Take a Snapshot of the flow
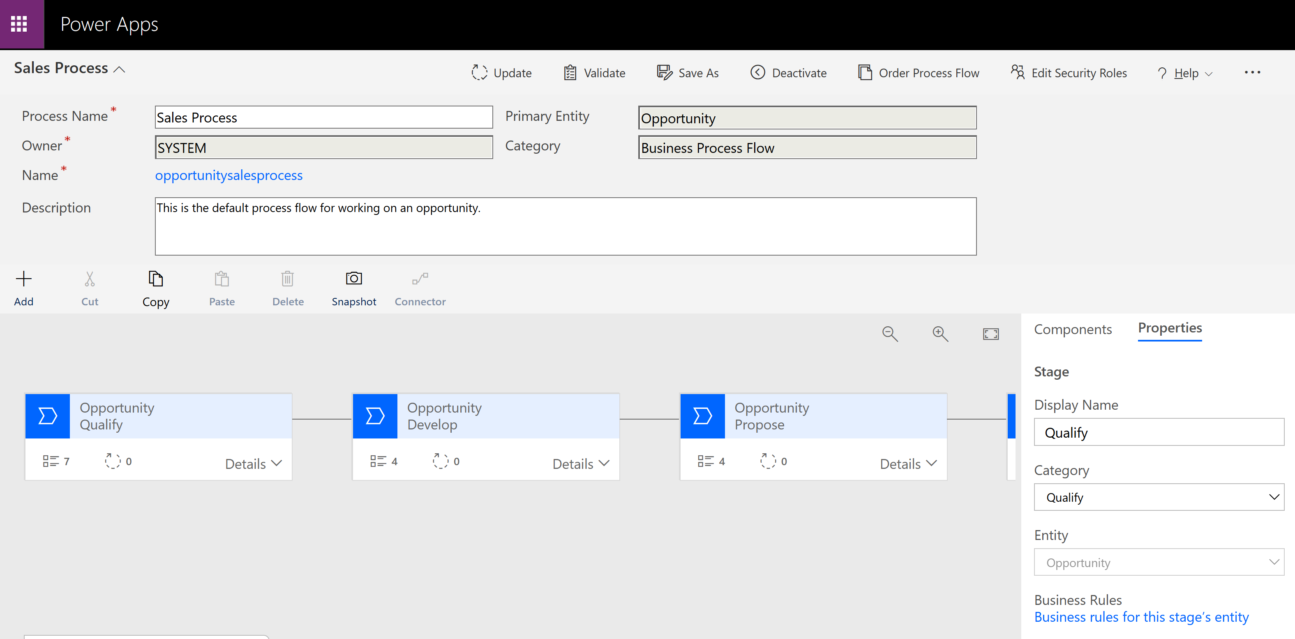Screen dimensions: 1295x639 (353, 279)
